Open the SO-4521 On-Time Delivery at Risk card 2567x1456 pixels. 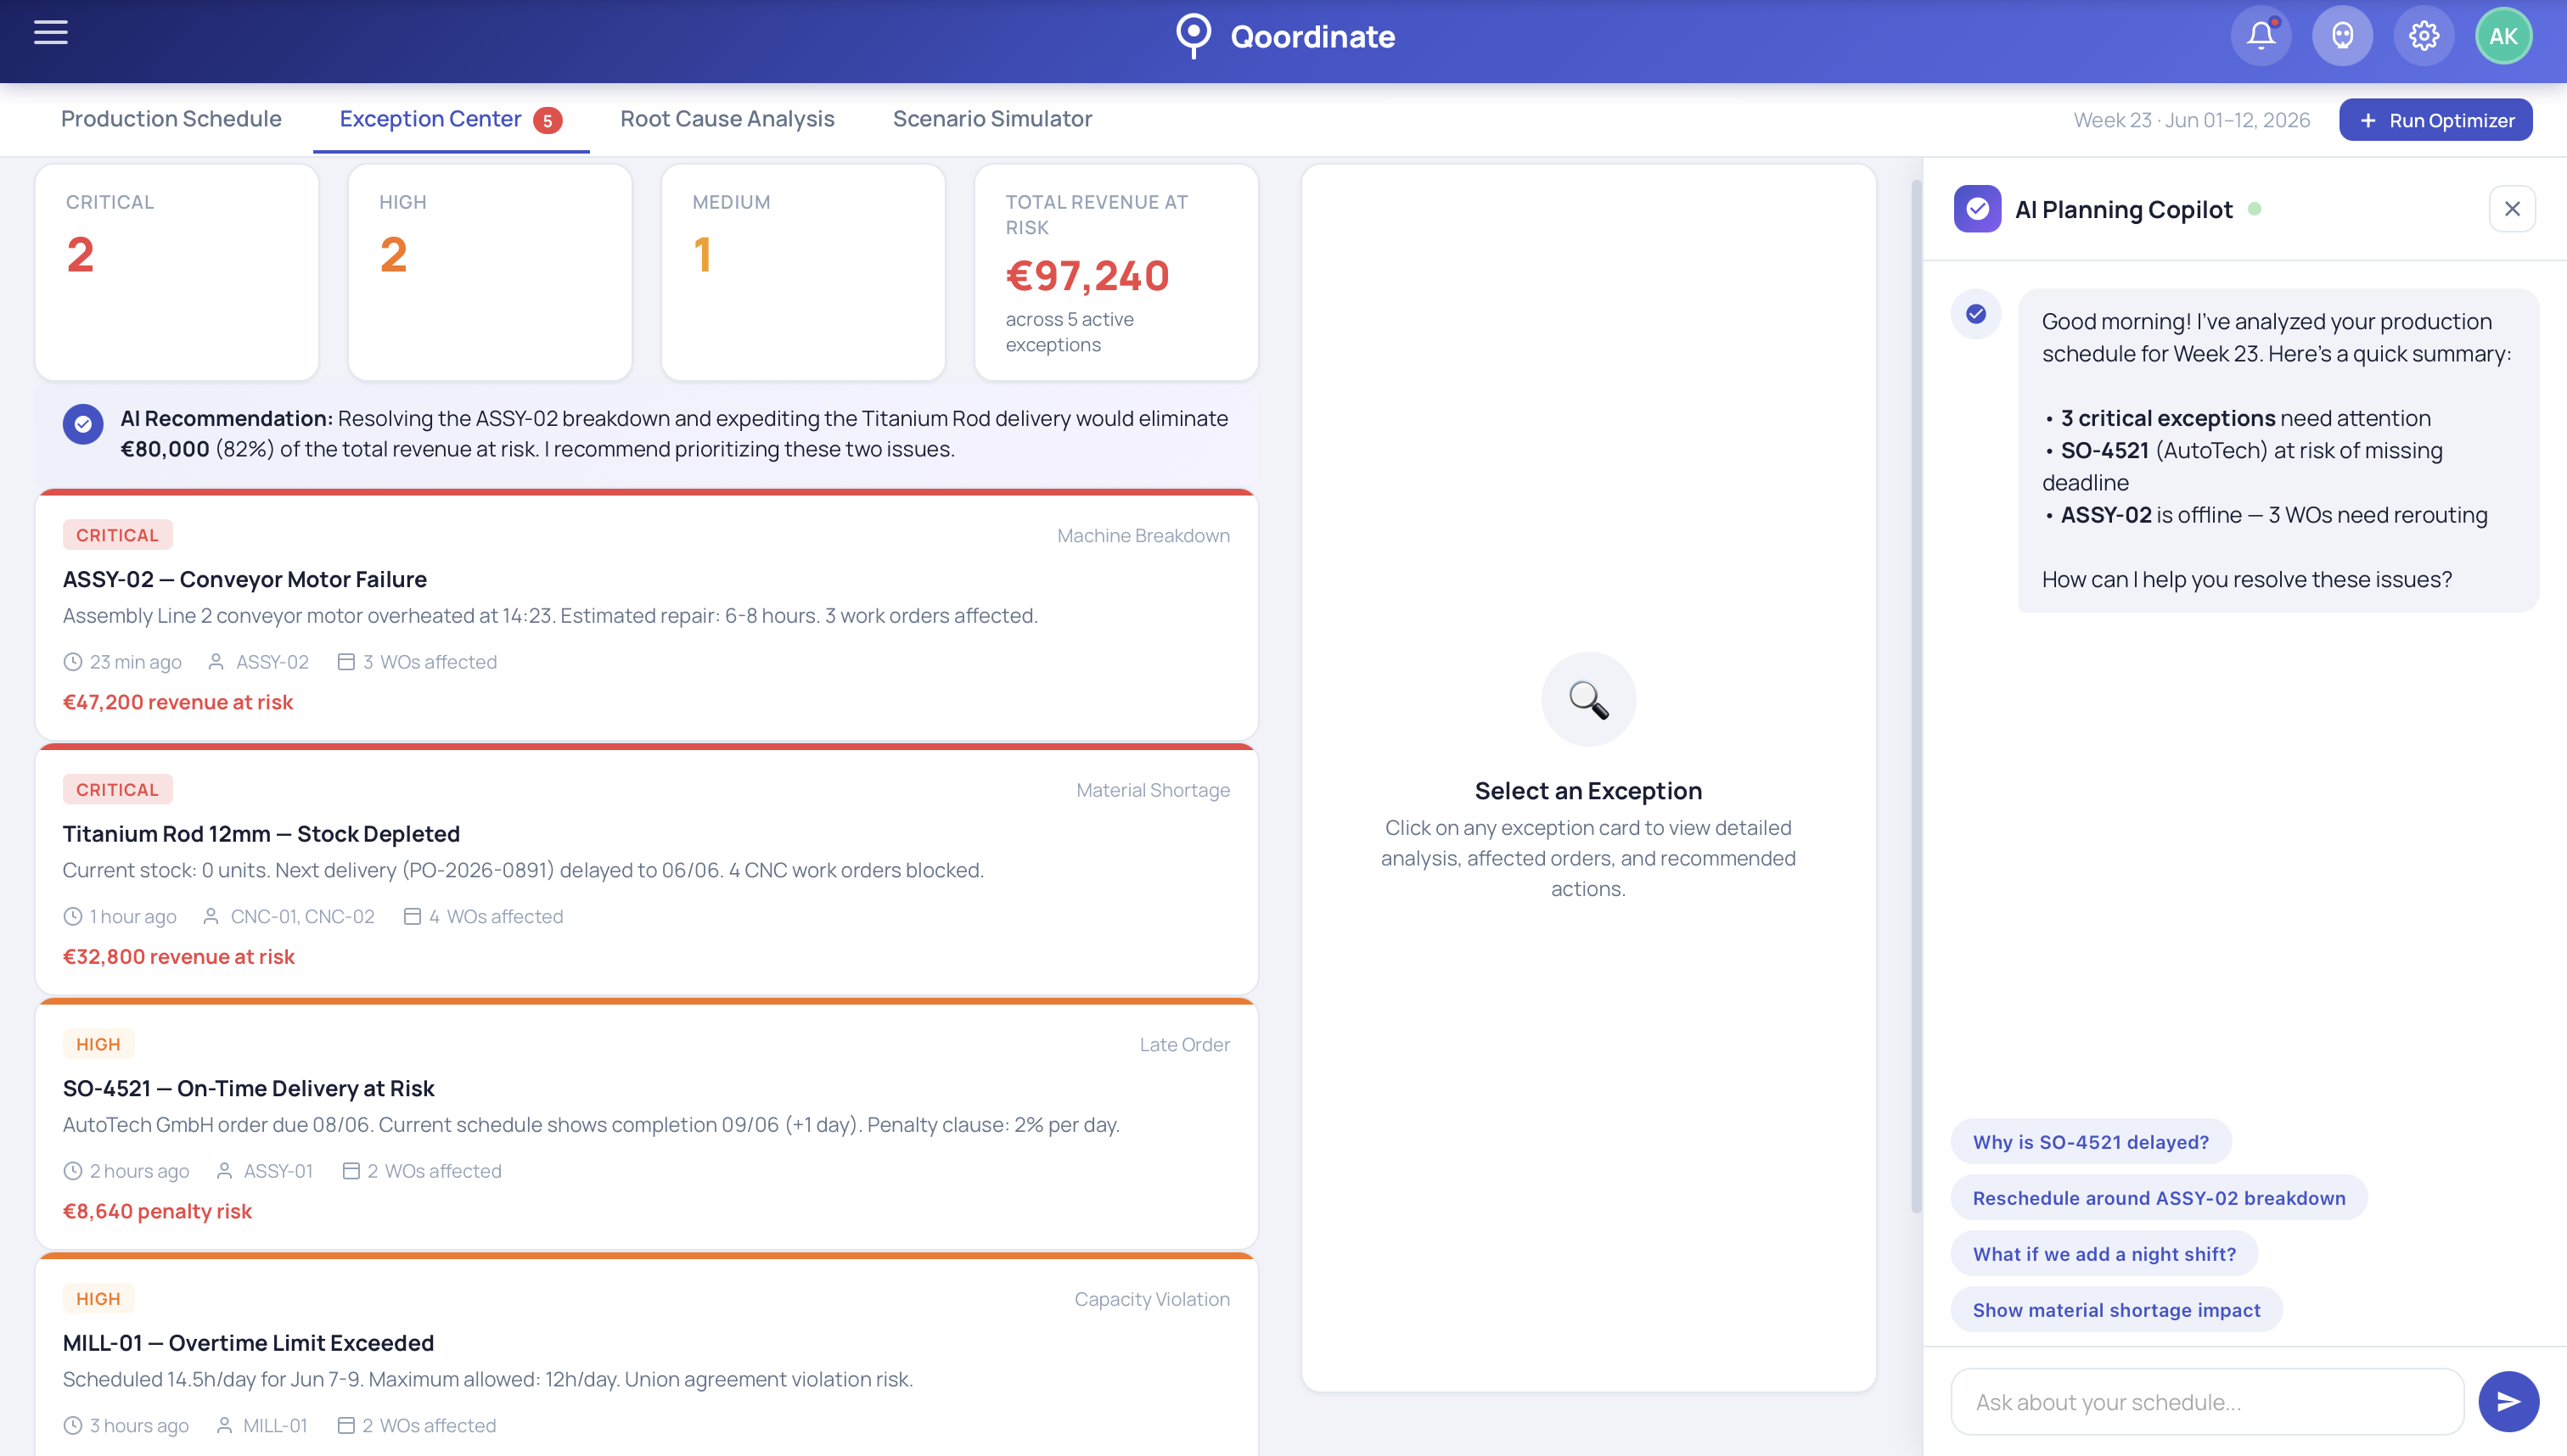coord(646,1124)
